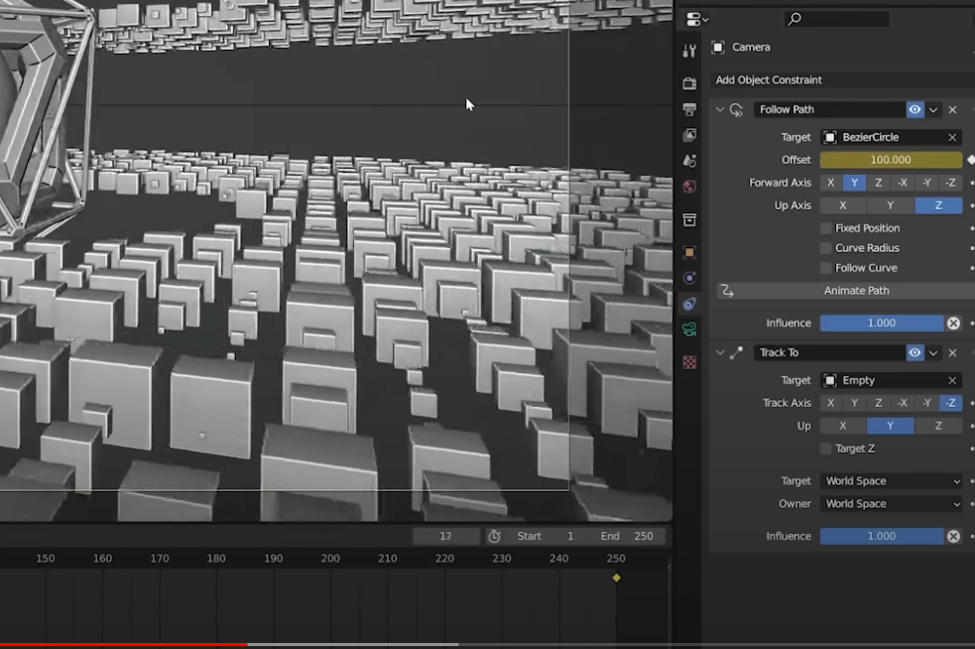Screen dimensions: 975x649
Task: Click the Animate Path button
Action: 856,291
